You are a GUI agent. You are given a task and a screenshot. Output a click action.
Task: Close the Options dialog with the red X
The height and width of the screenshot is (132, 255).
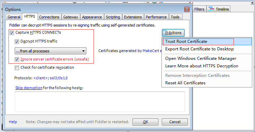187,10
